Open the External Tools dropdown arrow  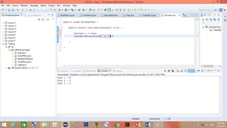(75, 10)
